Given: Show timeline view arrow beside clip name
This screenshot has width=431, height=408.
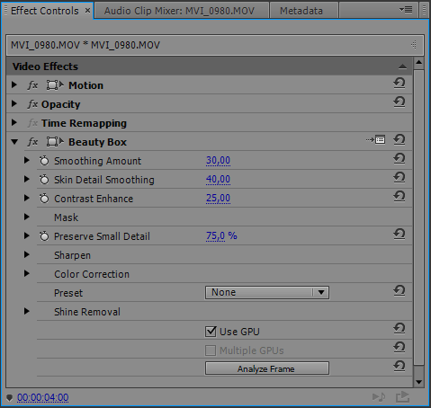Looking at the screenshot, I should tap(414, 45).
